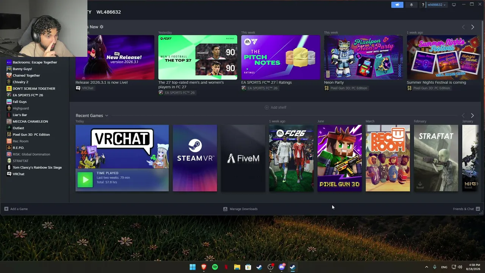The width and height of the screenshot is (485, 273).
Task: Open VRChat Release 2026.3.1 news thumbnail
Action: click(x=115, y=57)
